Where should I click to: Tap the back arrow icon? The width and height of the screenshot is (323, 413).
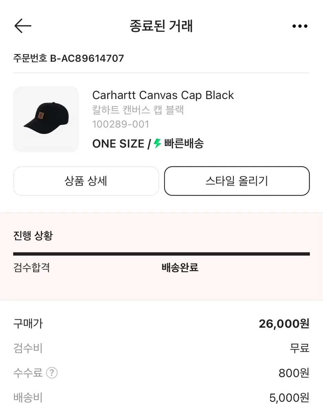click(x=23, y=26)
